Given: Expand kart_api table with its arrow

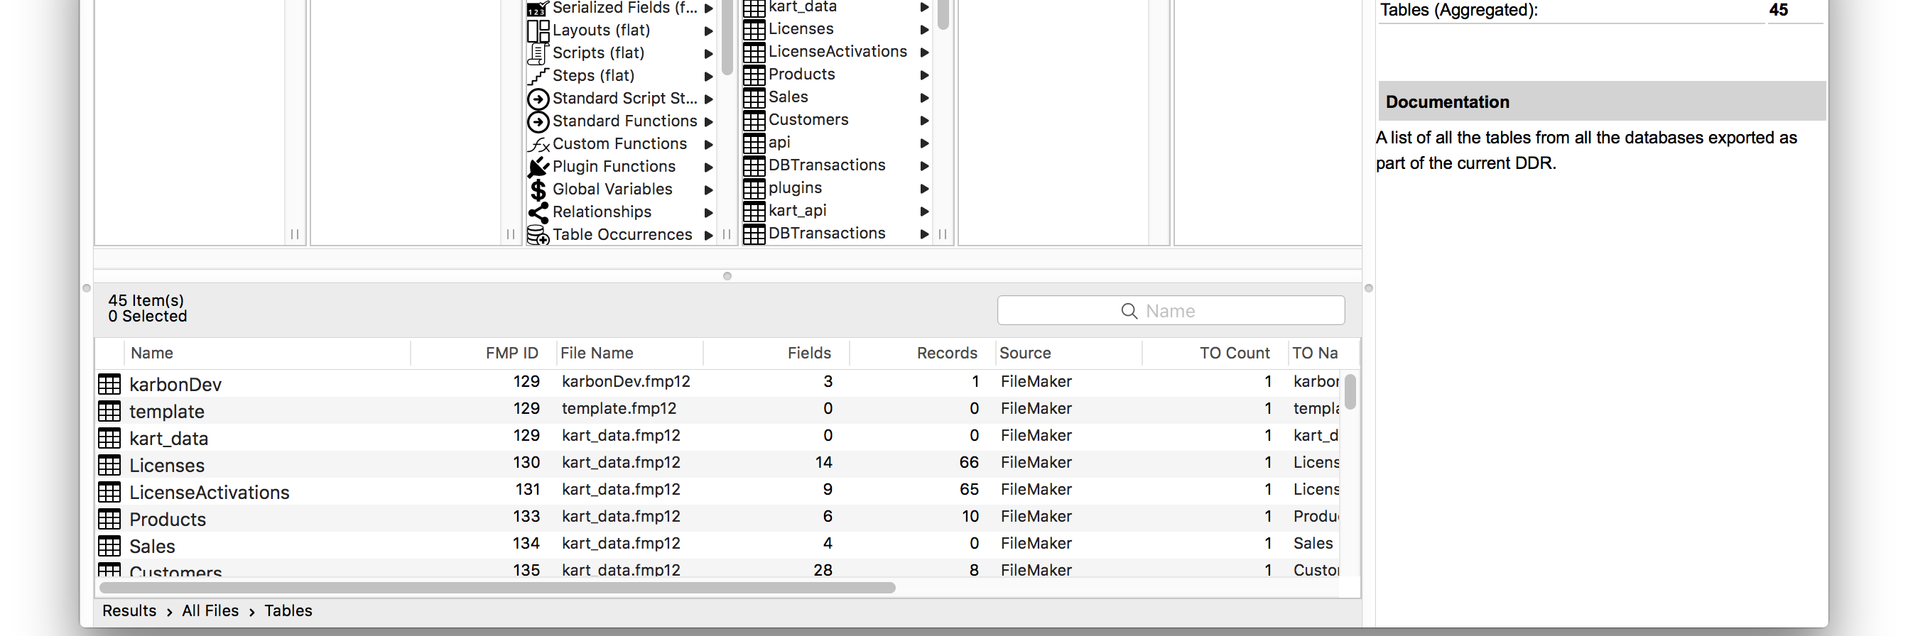Looking at the screenshot, I should (924, 211).
